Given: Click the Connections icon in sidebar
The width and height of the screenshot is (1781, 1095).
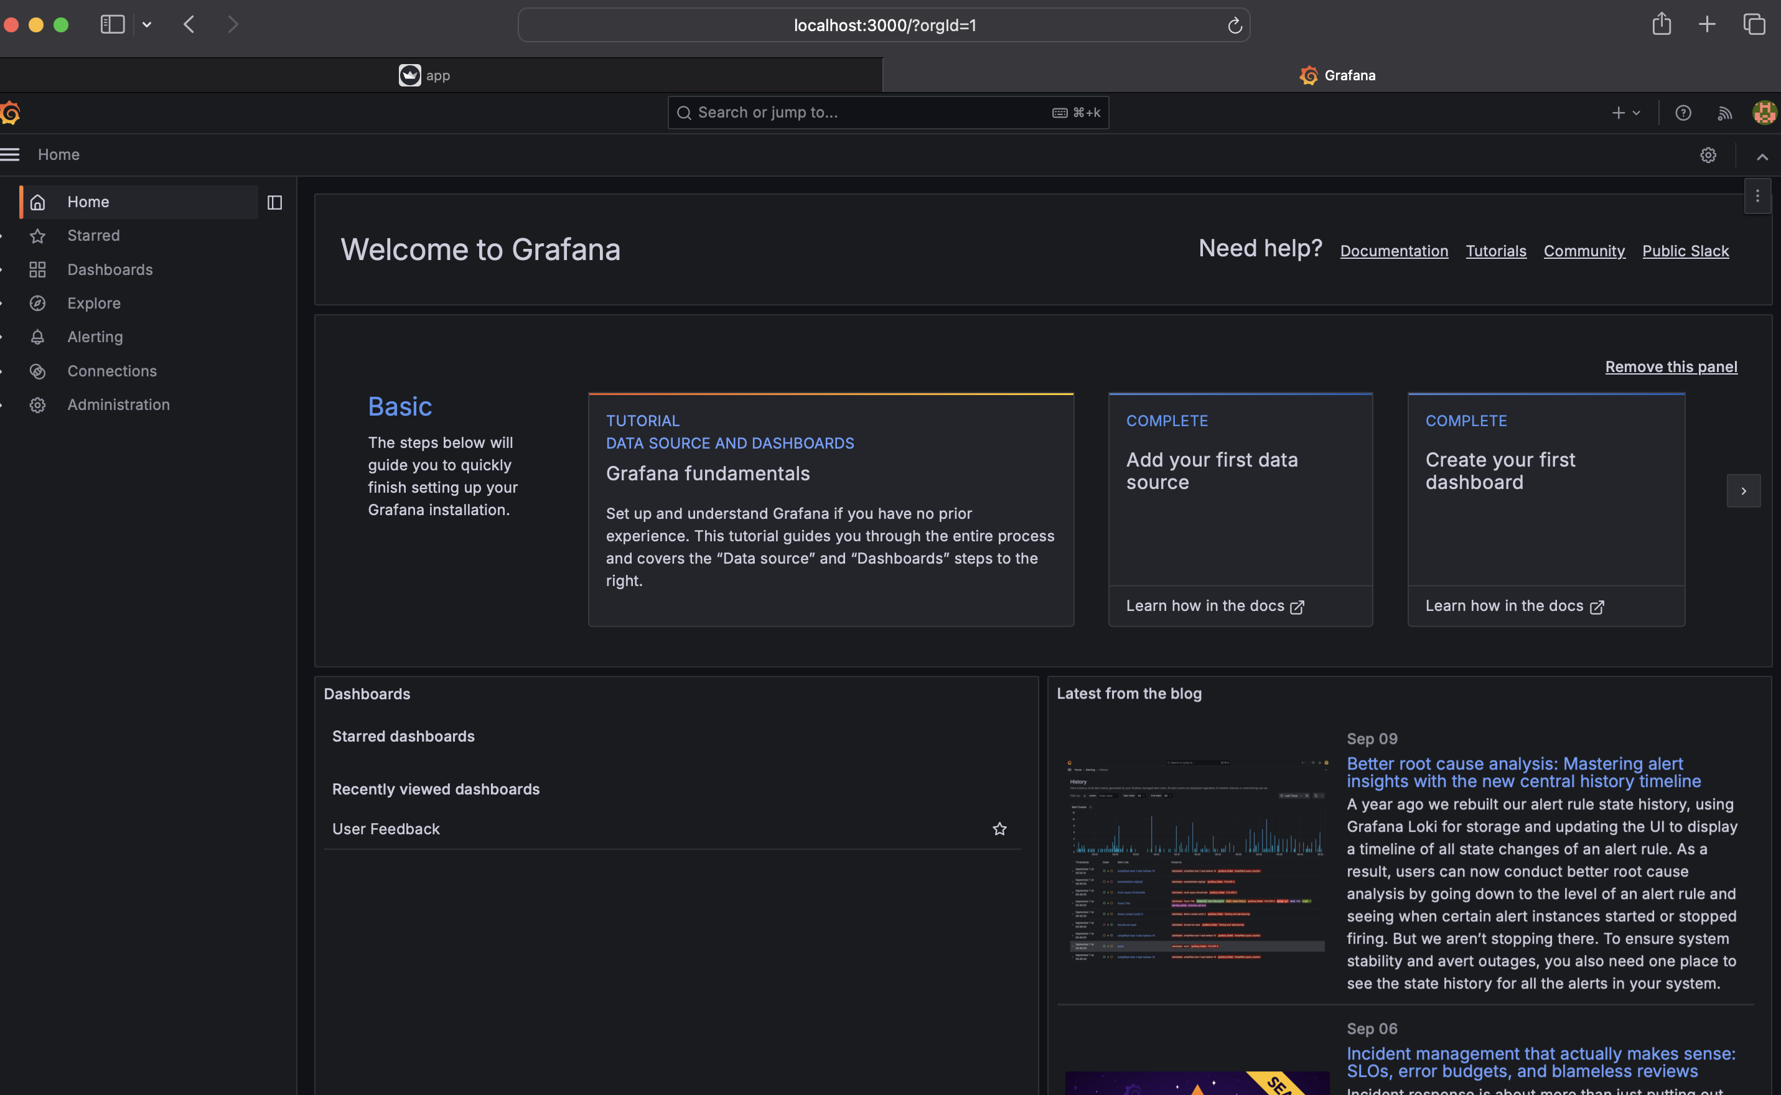Looking at the screenshot, I should (38, 371).
